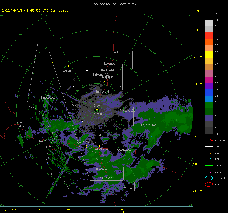Select the Lake Louise label

click(x=20, y=124)
